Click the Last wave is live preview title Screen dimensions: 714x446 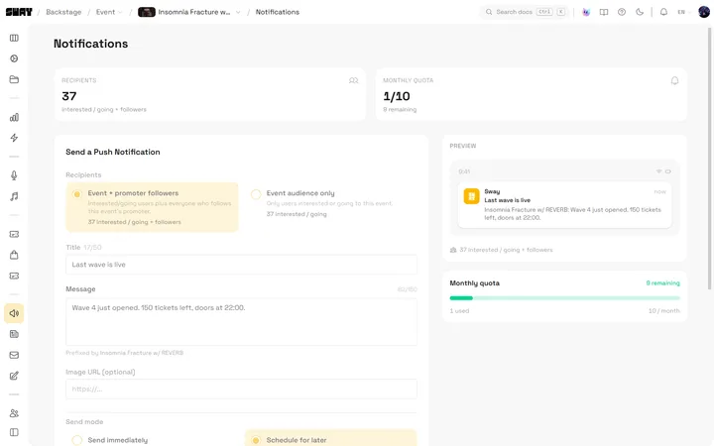(x=508, y=200)
